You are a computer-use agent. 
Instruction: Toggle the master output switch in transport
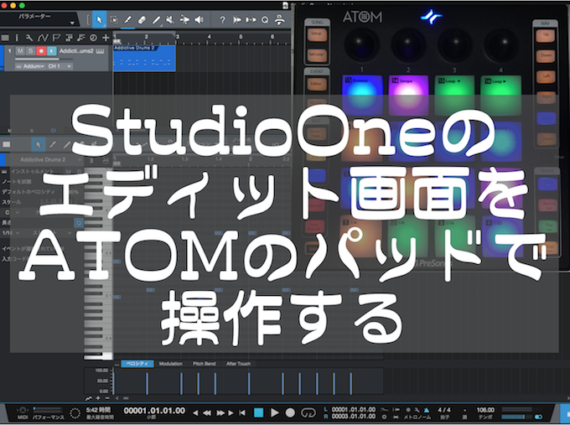[538, 417]
